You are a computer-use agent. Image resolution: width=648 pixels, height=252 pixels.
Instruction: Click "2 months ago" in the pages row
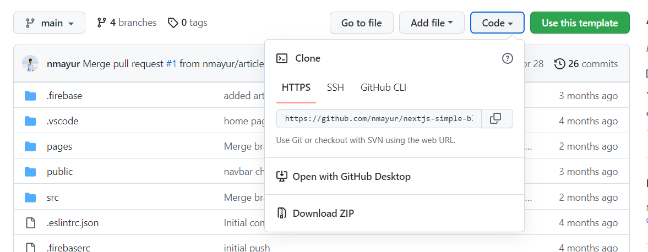588,147
